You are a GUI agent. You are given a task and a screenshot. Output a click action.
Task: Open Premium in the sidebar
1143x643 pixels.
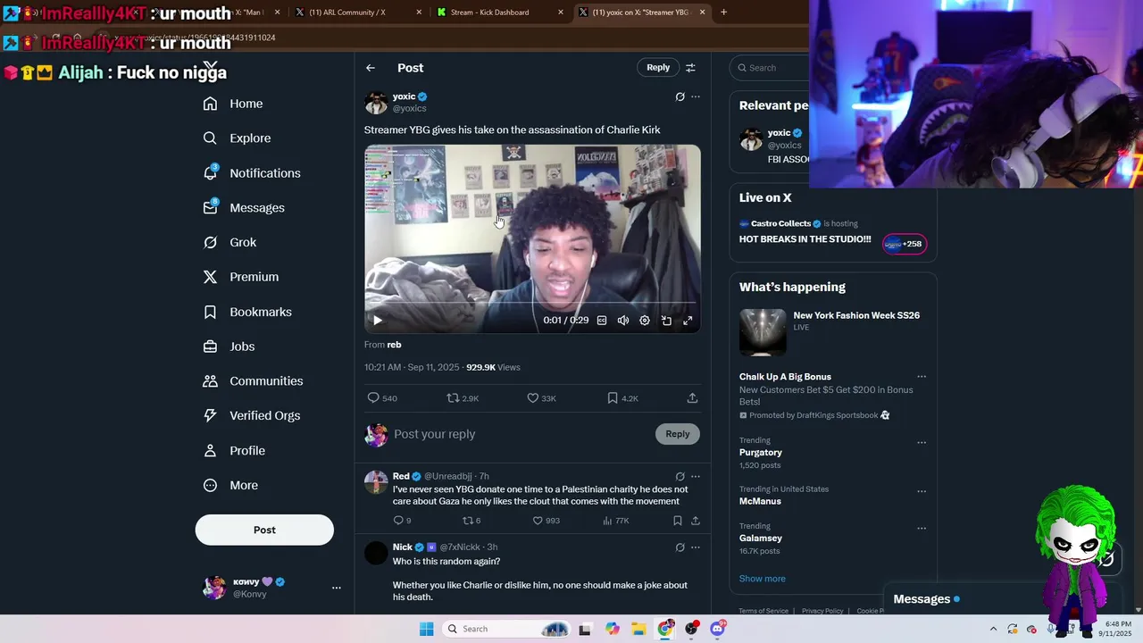[x=241, y=277]
